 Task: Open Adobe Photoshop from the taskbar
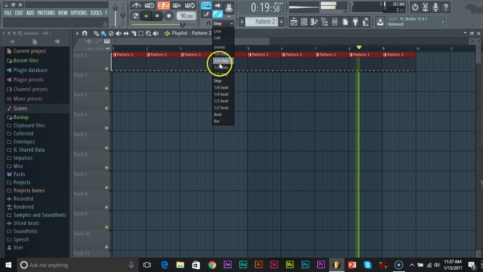point(305,265)
